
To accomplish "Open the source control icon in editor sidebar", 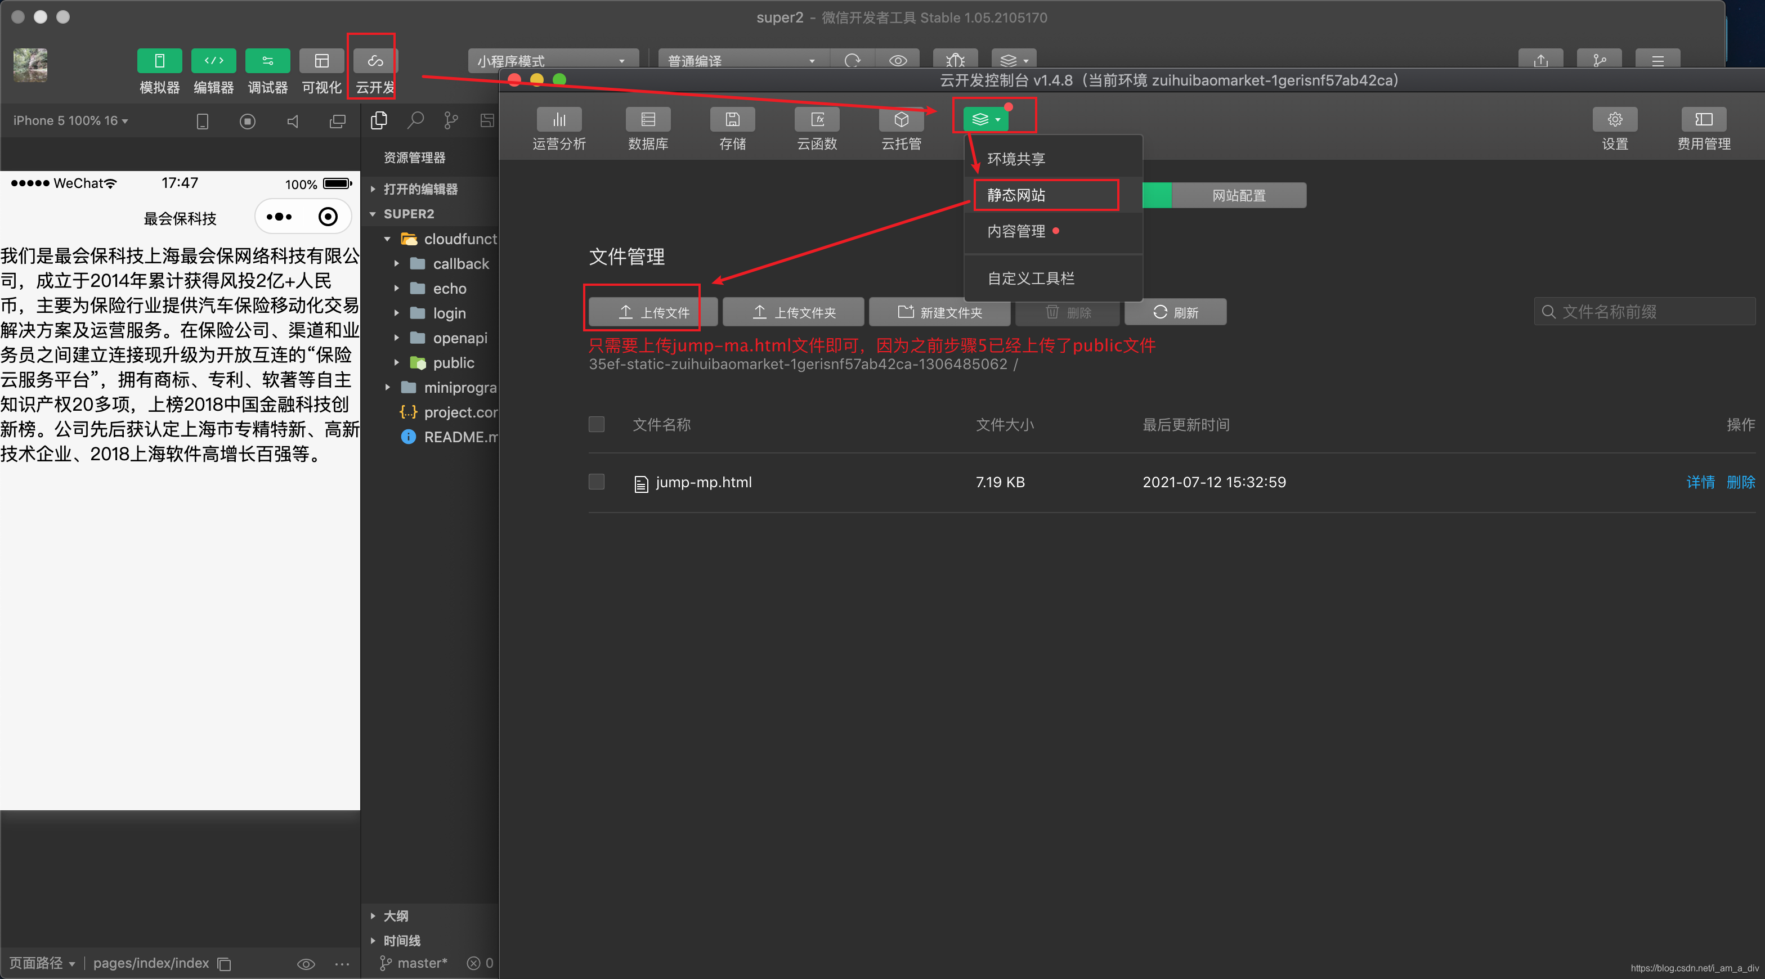I will [451, 120].
